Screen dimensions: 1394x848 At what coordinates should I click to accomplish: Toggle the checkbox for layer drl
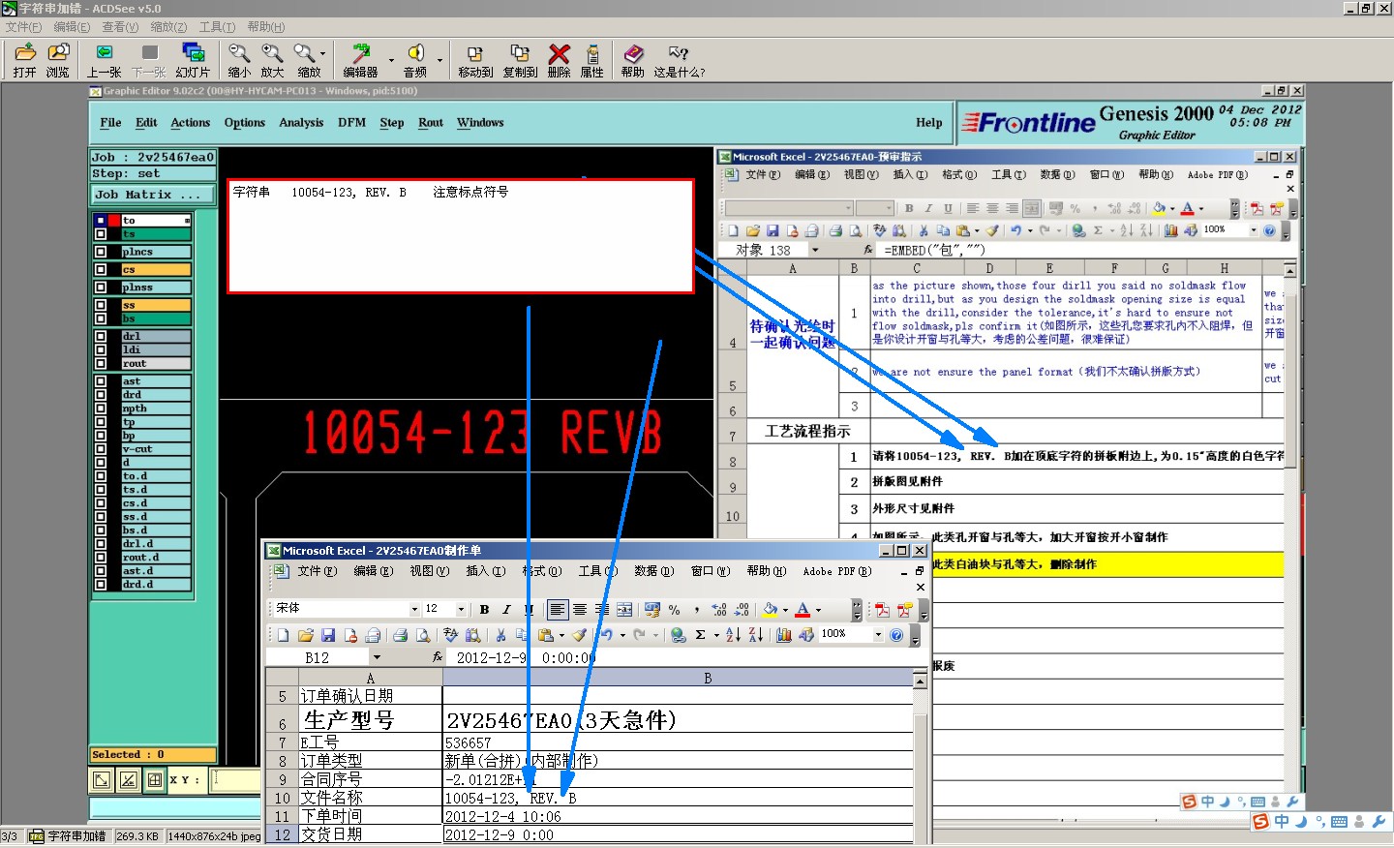point(101,336)
